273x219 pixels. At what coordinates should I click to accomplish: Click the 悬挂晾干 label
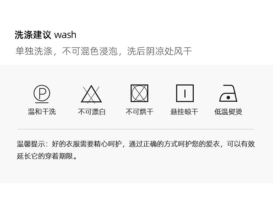click(184, 111)
